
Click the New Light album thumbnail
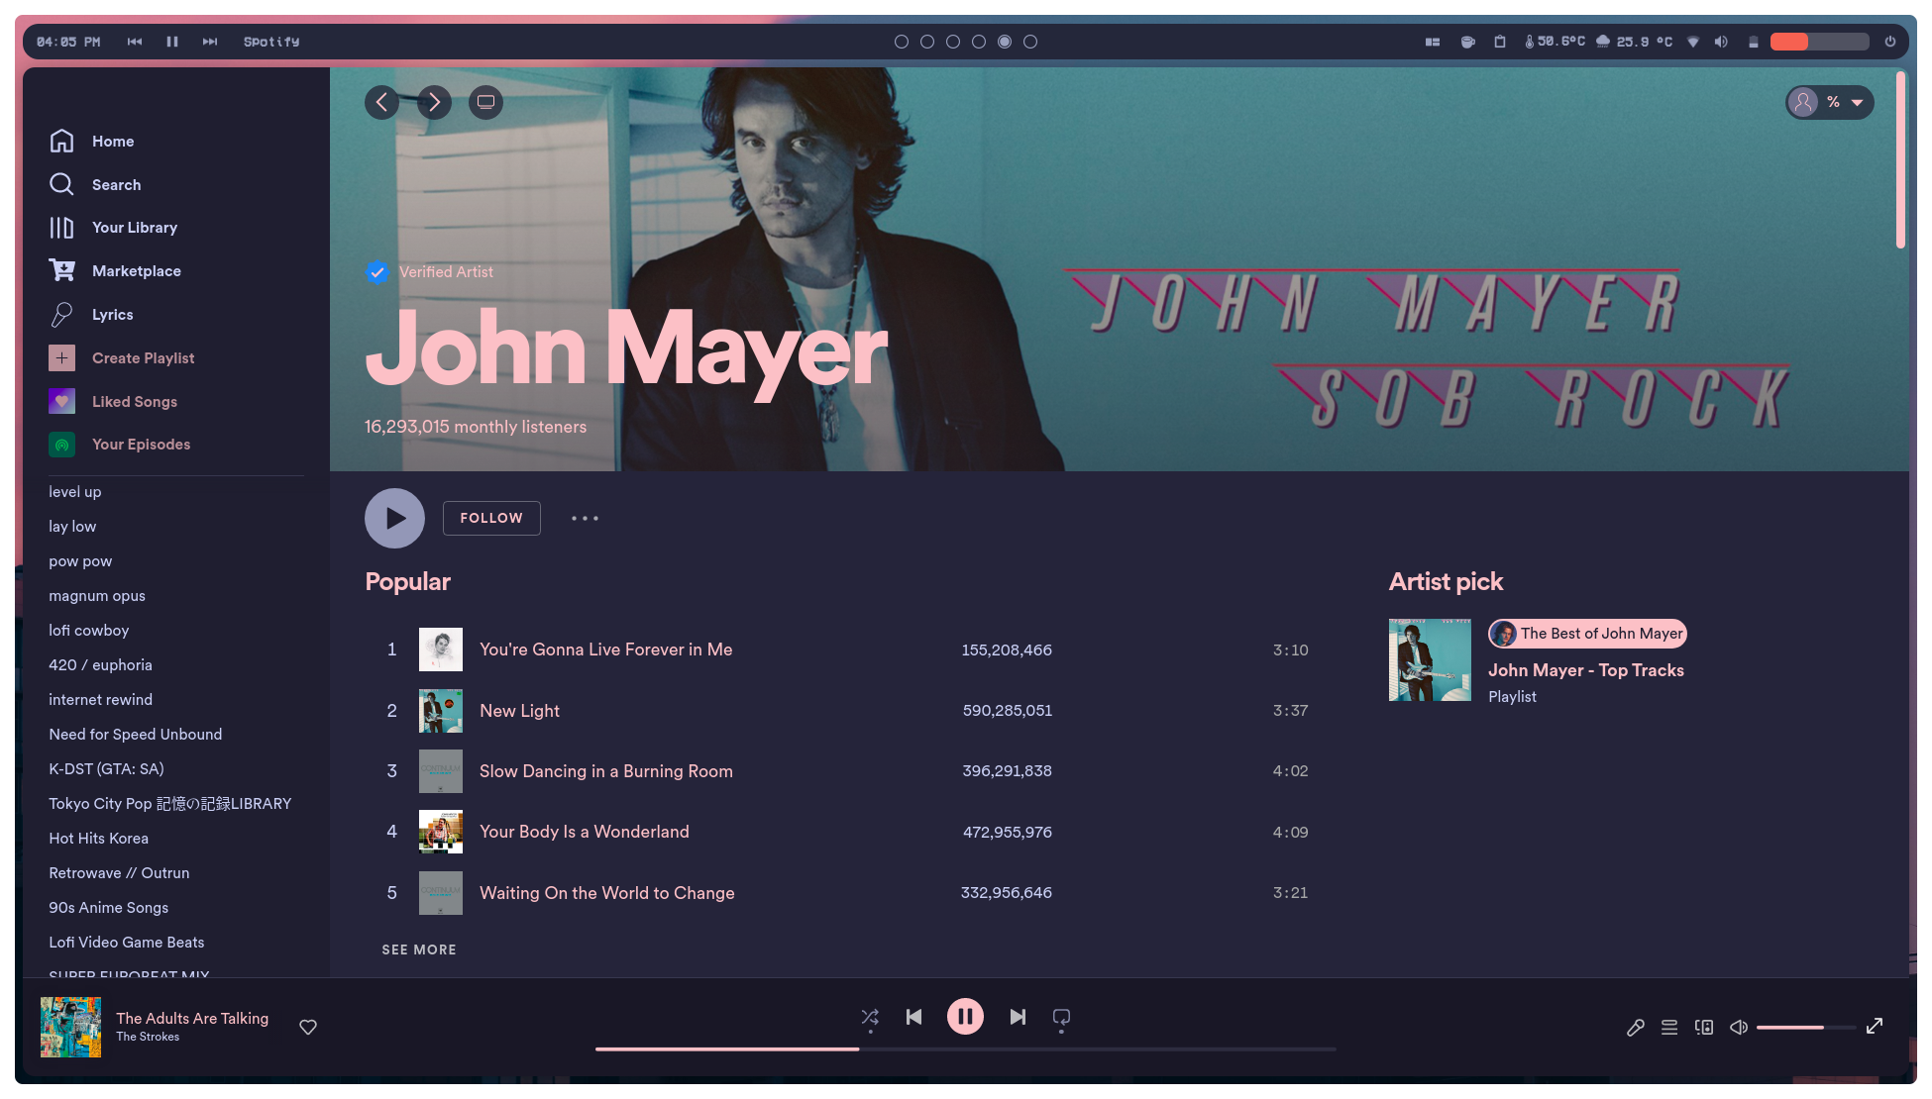click(441, 711)
